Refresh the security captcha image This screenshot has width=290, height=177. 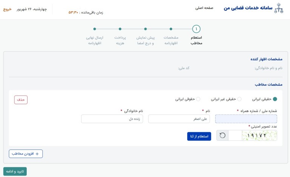[222, 136]
